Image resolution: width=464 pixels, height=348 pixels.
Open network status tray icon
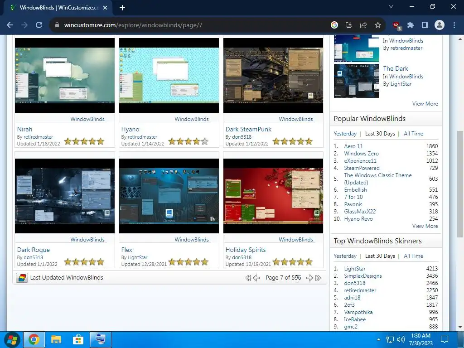click(x=390, y=339)
